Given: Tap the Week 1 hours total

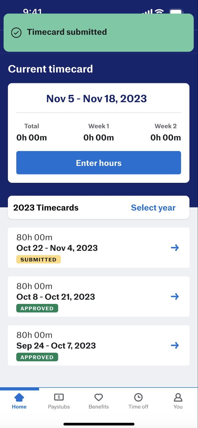Looking at the screenshot, I should tap(99, 137).
